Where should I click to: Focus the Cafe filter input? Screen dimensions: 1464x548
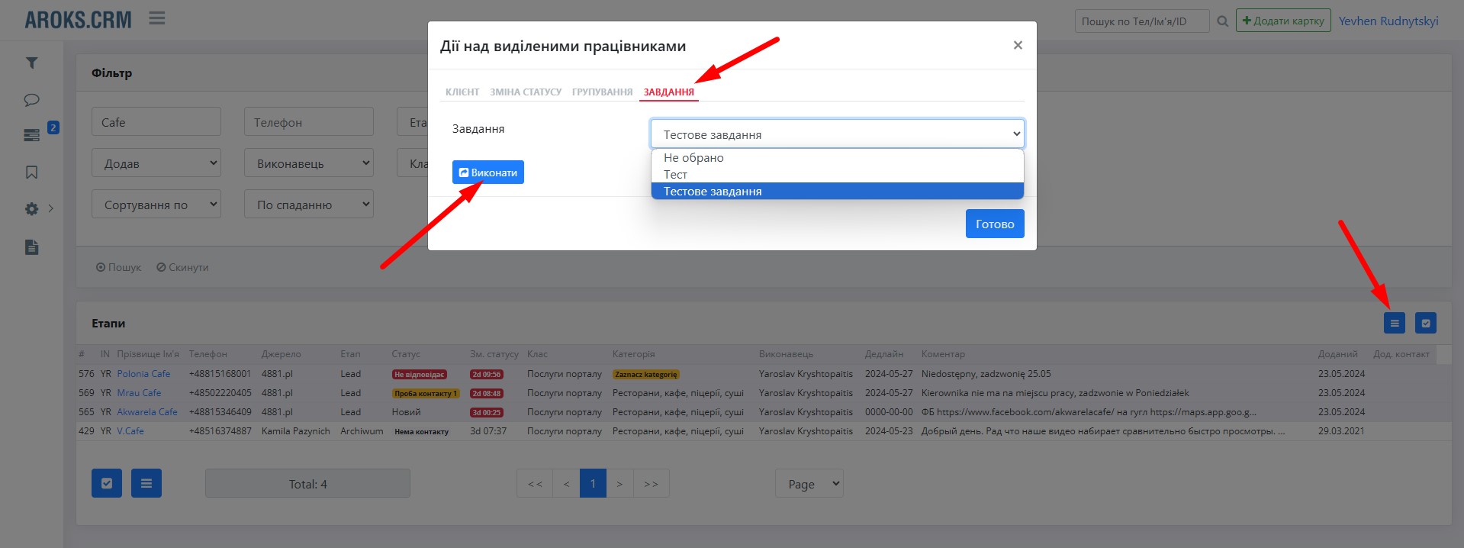pyautogui.click(x=156, y=122)
